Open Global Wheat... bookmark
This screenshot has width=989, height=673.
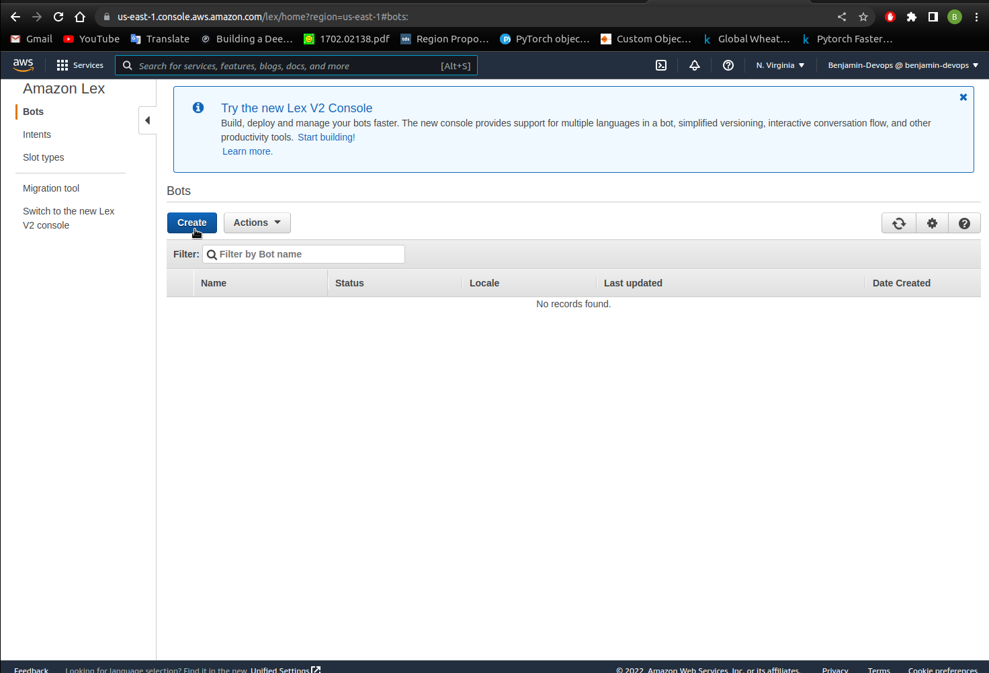tap(746, 39)
